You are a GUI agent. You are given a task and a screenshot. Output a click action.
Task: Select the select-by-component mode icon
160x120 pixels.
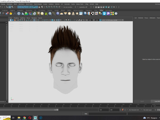(12, 7)
